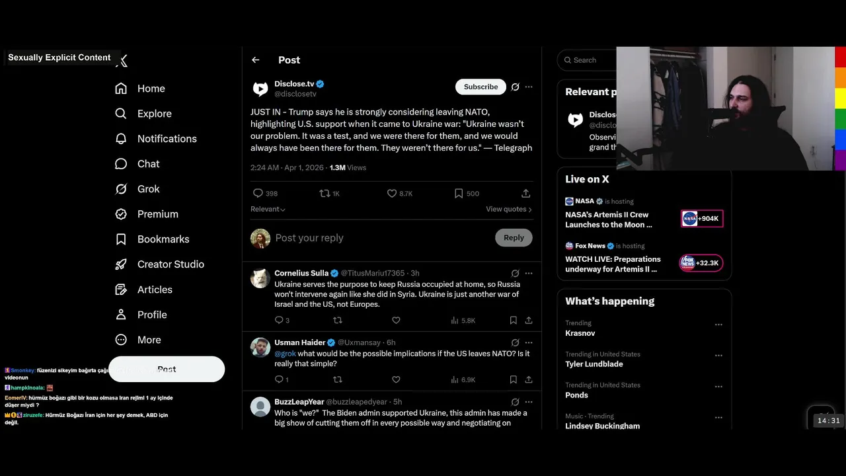The image size is (846, 476).
Task: Share the Disclose.tv post
Action: [525, 194]
